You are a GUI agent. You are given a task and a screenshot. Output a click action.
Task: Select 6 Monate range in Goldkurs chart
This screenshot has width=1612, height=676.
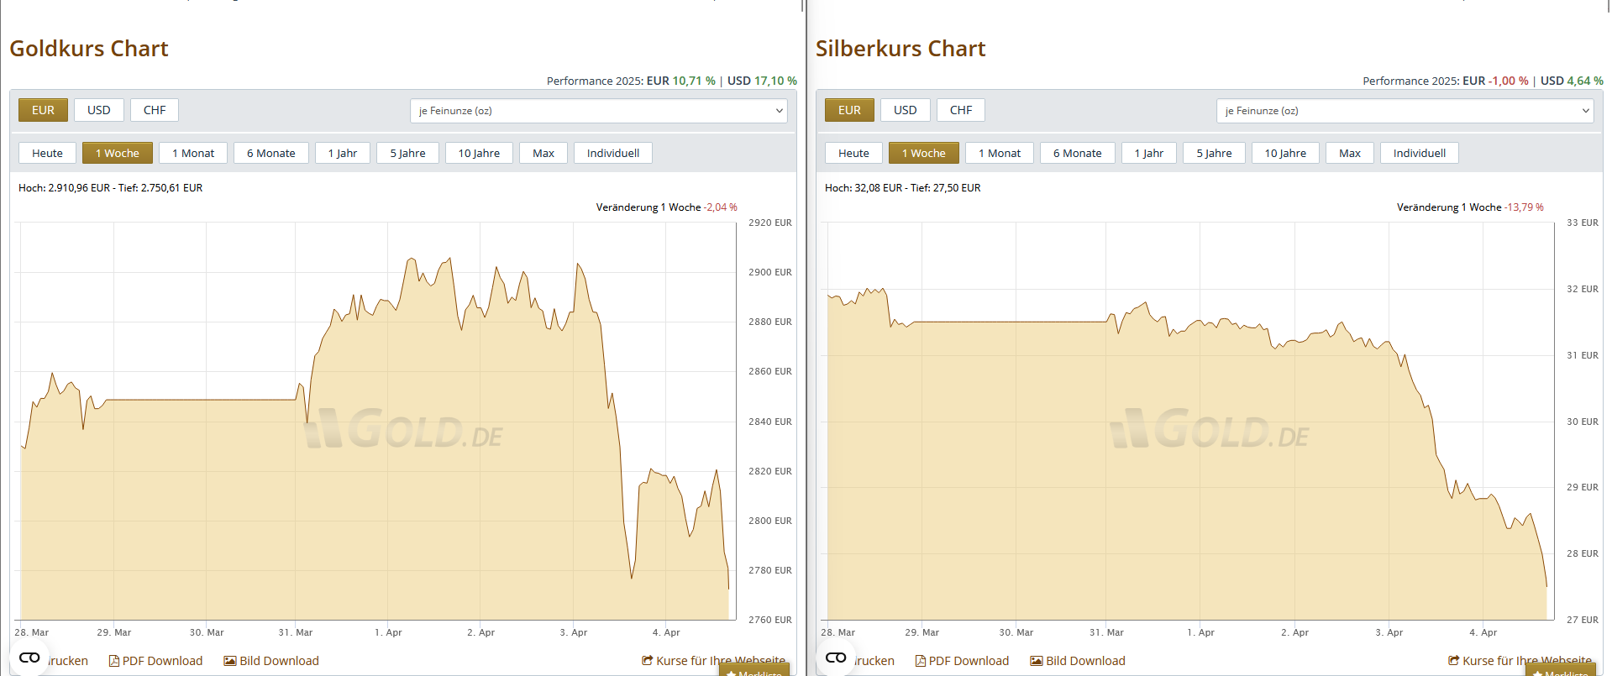pyautogui.click(x=271, y=153)
